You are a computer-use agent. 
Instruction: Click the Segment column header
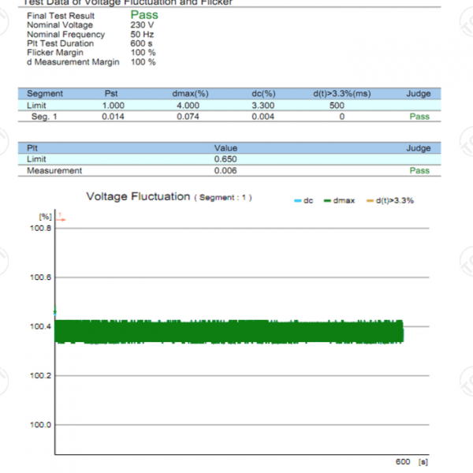coord(45,94)
